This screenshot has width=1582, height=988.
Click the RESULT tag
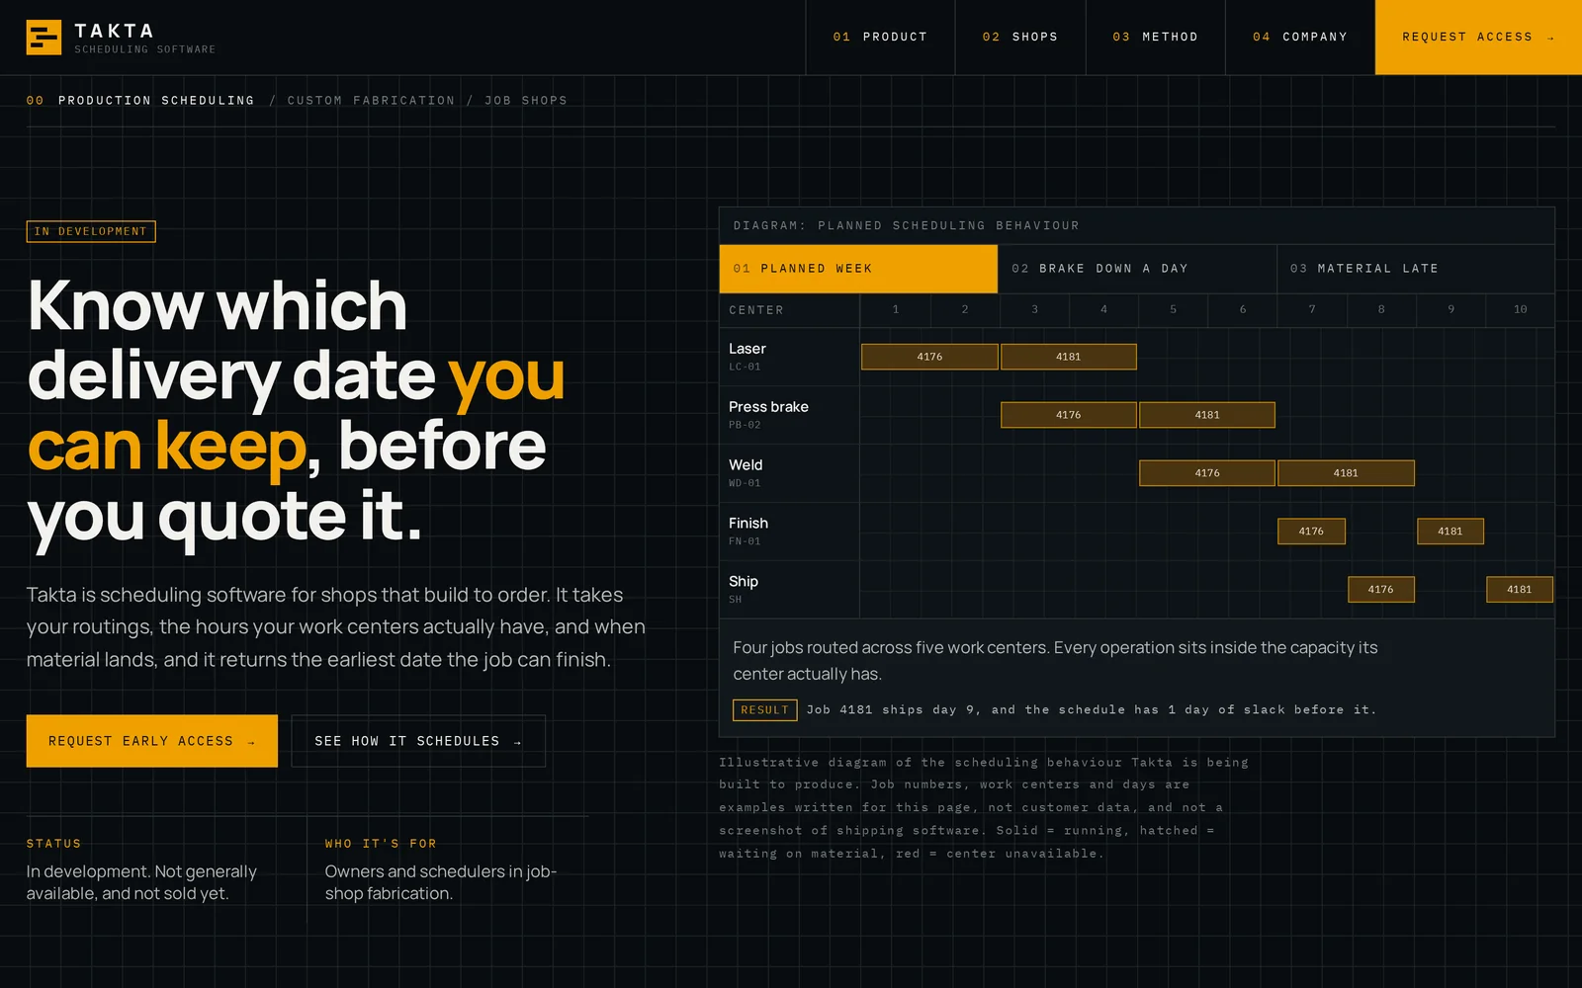coord(764,710)
